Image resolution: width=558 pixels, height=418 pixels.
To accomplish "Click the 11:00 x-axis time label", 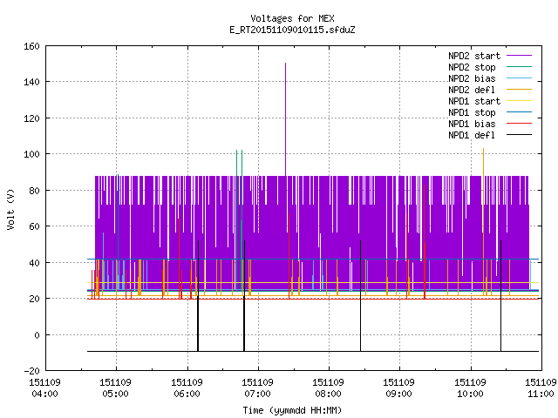I will click(541, 394).
